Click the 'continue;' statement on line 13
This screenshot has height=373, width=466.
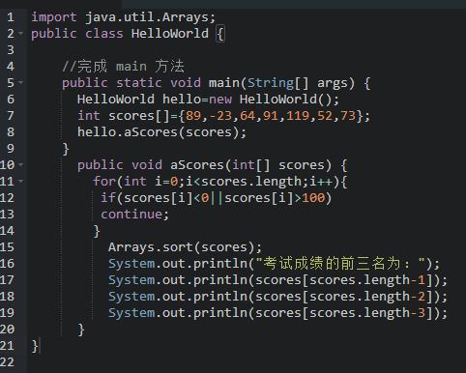tap(134, 215)
